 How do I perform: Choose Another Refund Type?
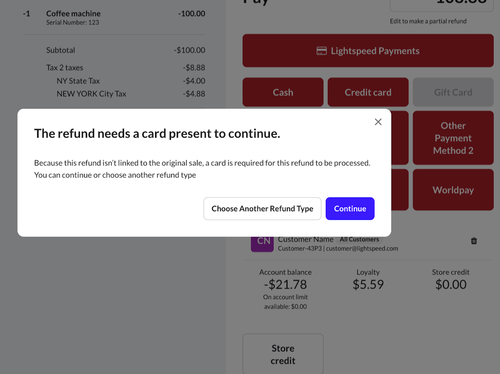tap(262, 209)
